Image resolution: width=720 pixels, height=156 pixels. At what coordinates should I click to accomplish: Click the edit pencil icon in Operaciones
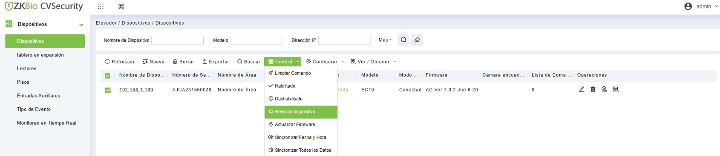coord(582,89)
